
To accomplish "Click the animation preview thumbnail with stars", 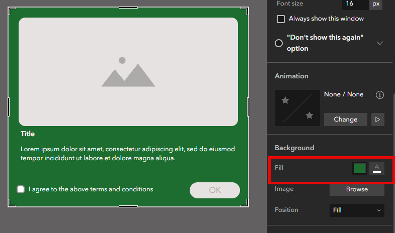I will click(x=297, y=108).
